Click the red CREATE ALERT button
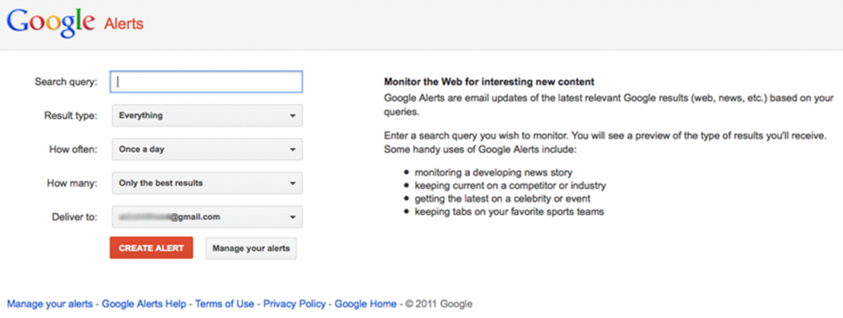This screenshot has width=843, height=318. coord(151,248)
